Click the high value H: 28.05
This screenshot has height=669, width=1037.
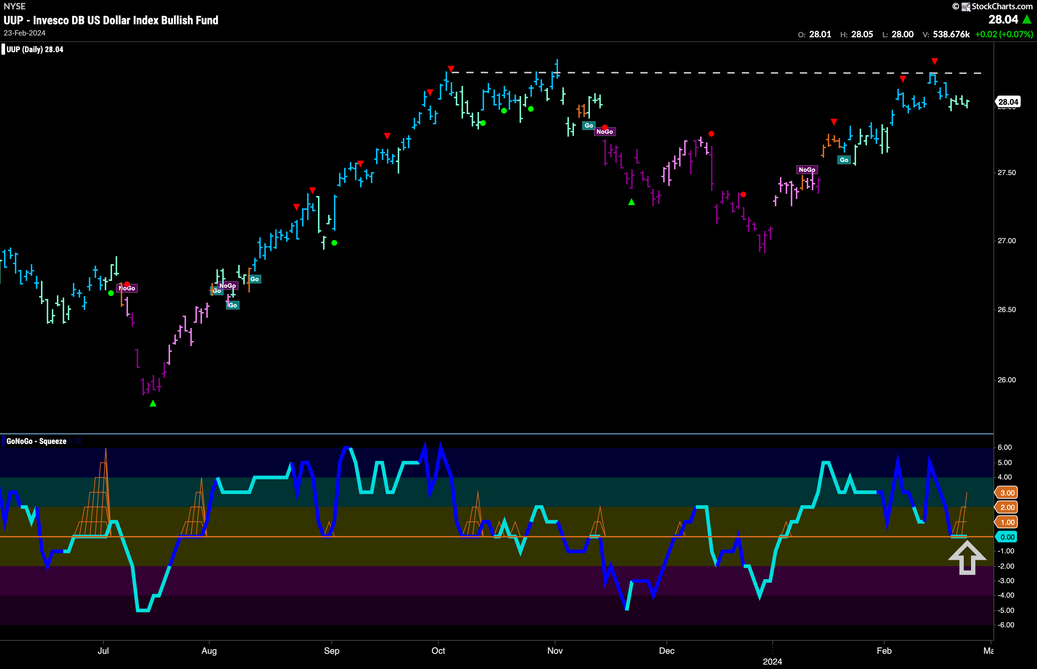pyautogui.click(x=857, y=34)
